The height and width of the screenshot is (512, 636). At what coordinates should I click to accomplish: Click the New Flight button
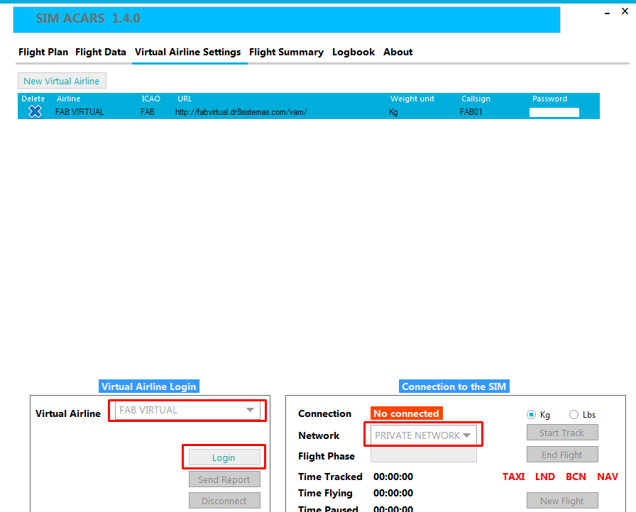click(x=562, y=501)
